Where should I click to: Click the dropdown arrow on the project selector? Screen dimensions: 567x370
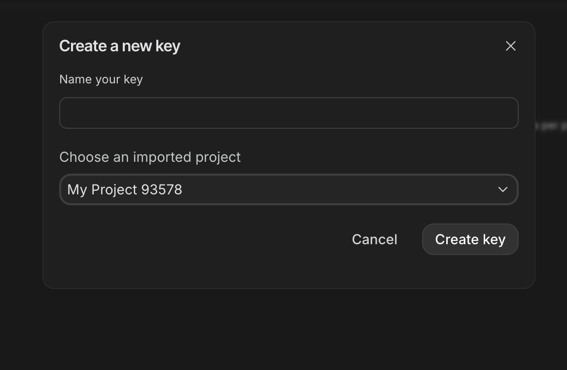[502, 189]
